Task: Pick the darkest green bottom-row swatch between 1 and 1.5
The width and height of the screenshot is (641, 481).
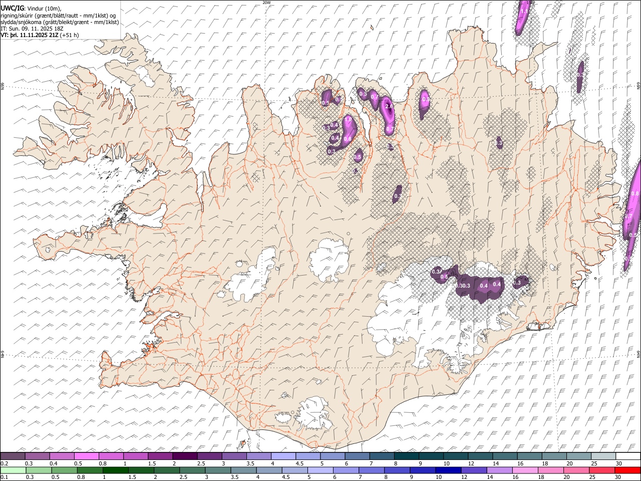Action: pyautogui.click(x=115, y=470)
